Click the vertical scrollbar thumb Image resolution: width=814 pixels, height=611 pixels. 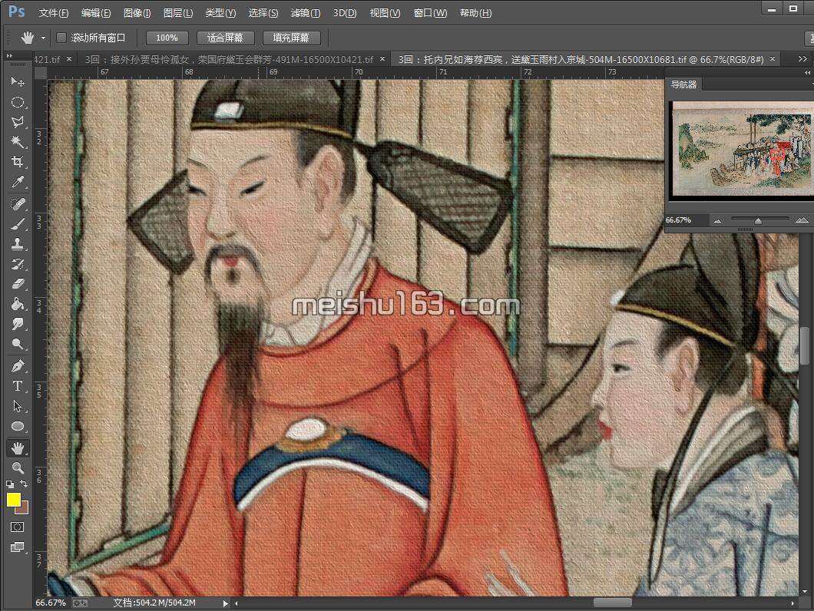(x=804, y=346)
